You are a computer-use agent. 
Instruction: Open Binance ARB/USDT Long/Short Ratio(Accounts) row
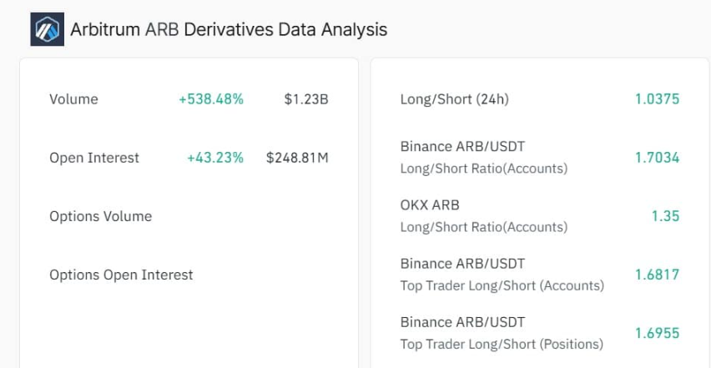[540, 158]
